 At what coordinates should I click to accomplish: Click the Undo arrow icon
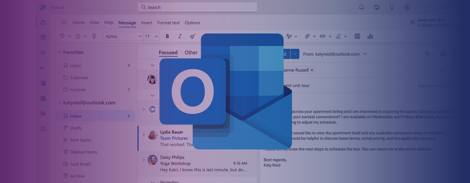pyautogui.click(x=62, y=36)
